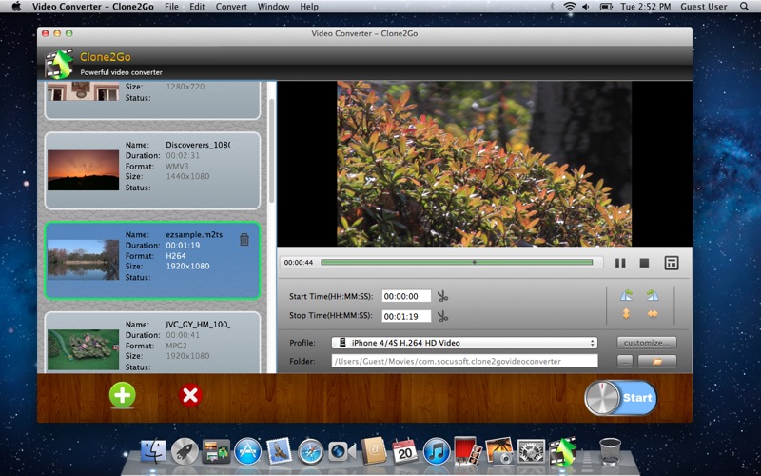Open the Video Converter – Clone2Go app menu
This screenshot has height=476, width=761.
[93, 7]
